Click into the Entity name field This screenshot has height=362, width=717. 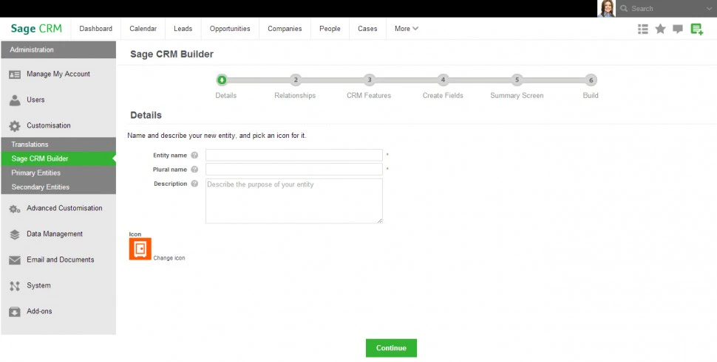click(294, 155)
